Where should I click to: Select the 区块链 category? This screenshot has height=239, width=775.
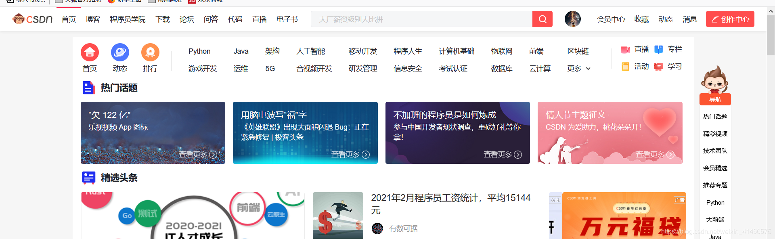(x=578, y=51)
